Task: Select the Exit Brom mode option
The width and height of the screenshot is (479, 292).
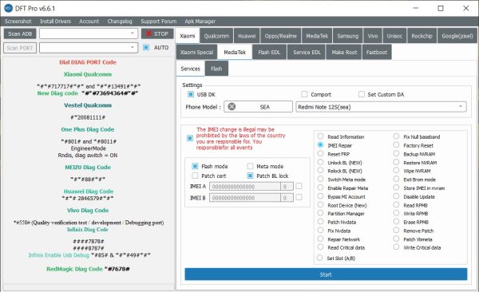Action: (x=396, y=179)
